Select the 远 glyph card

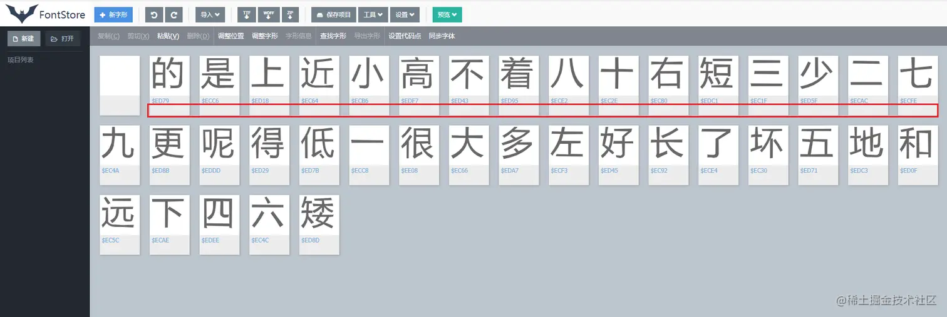point(120,225)
